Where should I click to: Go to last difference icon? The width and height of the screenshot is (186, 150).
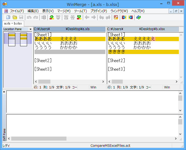pyautogui.click(x=79, y=17)
